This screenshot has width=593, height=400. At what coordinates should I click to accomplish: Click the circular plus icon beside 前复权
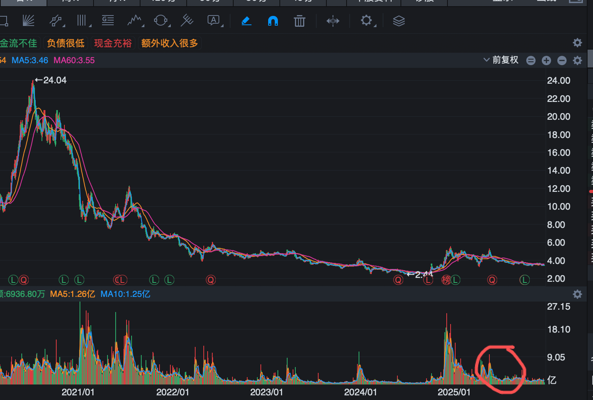[546, 60]
